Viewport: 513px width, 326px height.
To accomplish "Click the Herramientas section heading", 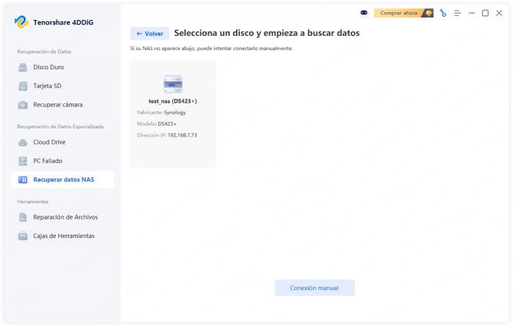I will coord(33,202).
